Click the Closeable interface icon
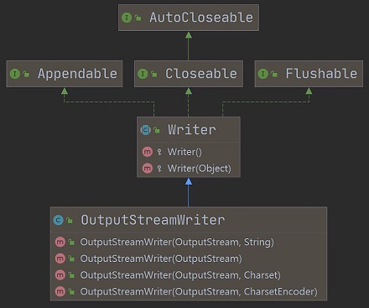This screenshot has height=308, width=369. coord(143,74)
